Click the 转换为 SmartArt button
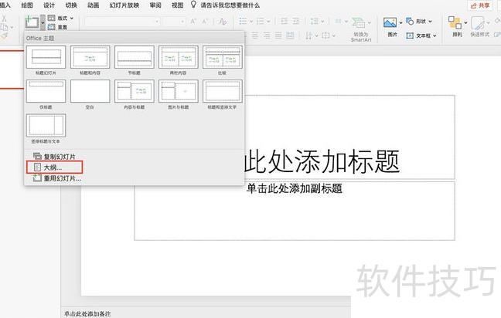 click(x=361, y=29)
